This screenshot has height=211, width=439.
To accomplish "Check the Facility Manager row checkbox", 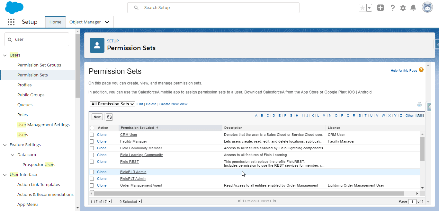I will click(92, 141).
